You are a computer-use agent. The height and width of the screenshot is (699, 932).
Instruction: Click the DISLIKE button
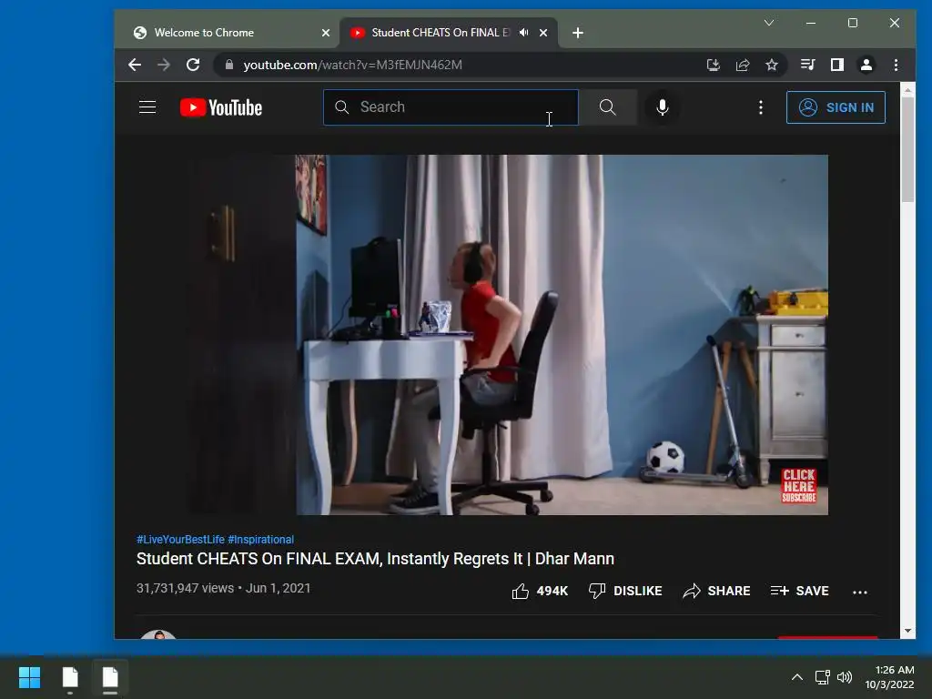pos(625,591)
